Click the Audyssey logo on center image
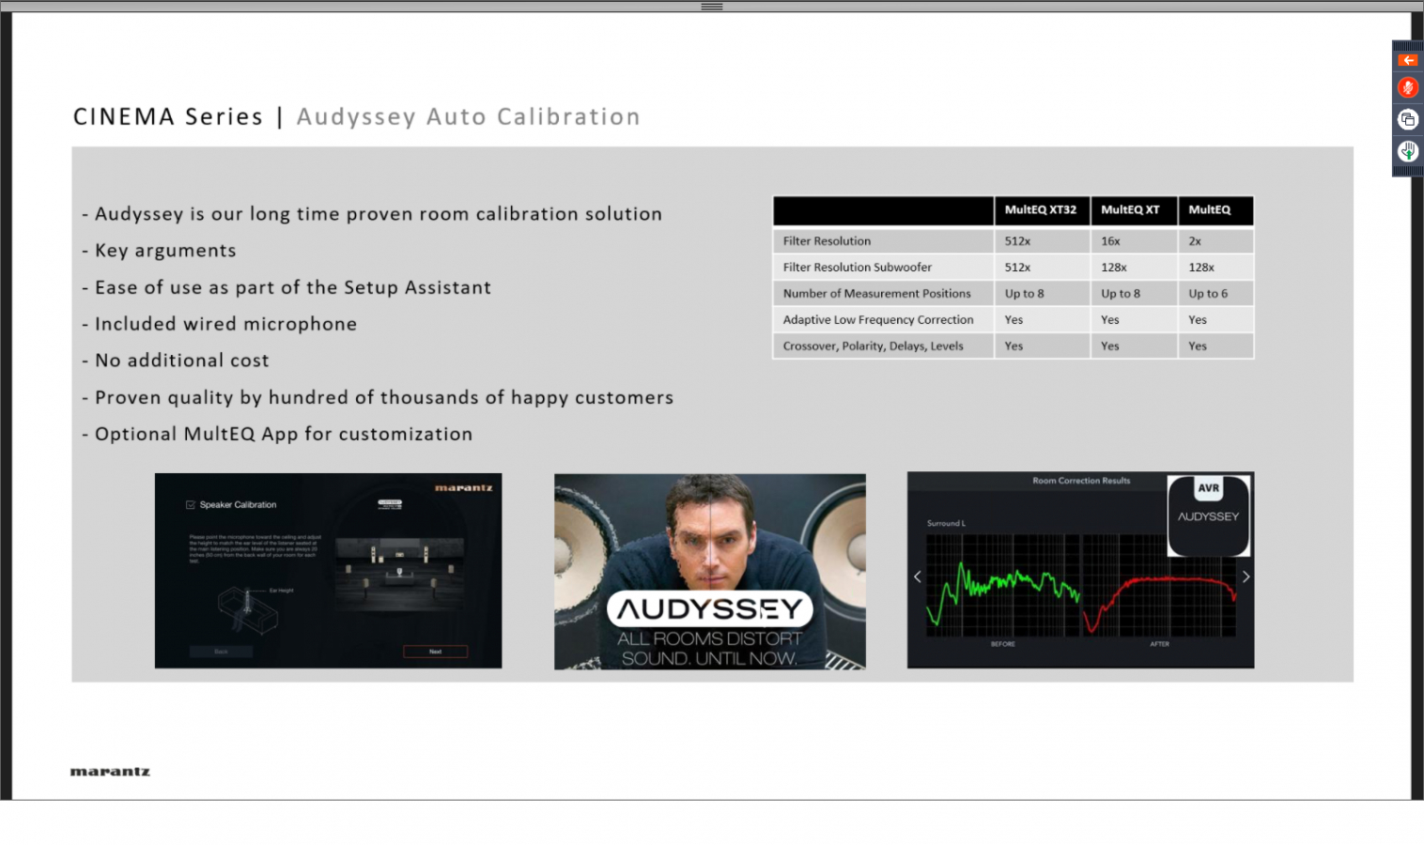1424x845 pixels. [x=710, y=609]
